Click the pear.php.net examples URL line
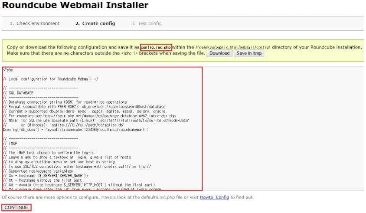 pyautogui.click(x=89, y=116)
